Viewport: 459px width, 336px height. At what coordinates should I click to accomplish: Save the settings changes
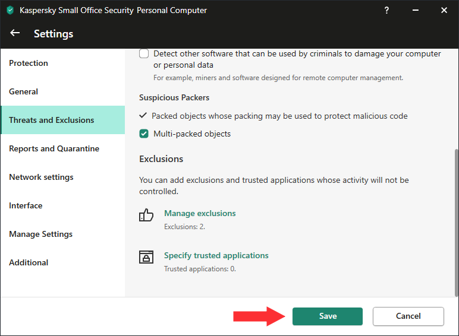328,316
